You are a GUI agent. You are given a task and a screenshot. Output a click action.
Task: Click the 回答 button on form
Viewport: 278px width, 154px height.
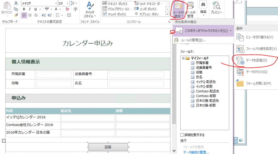(x=108, y=147)
